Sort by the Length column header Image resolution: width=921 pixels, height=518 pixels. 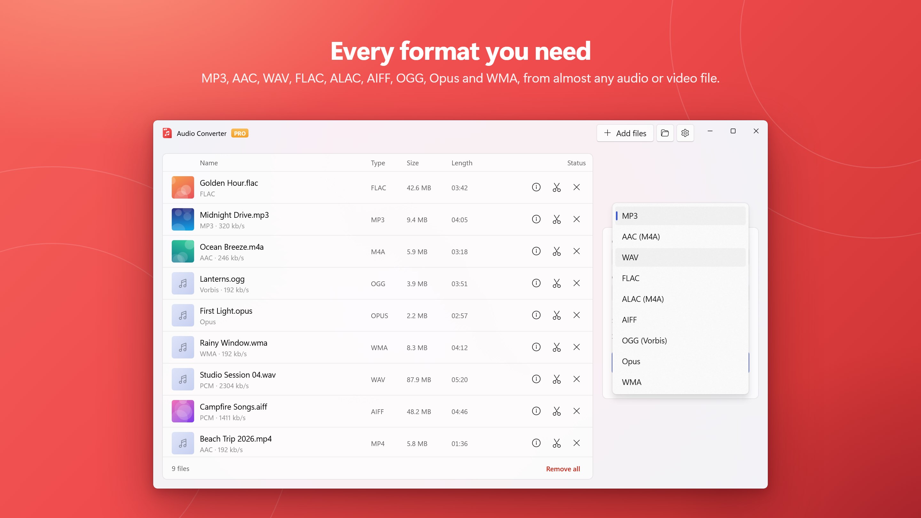pyautogui.click(x=461, y=163)
